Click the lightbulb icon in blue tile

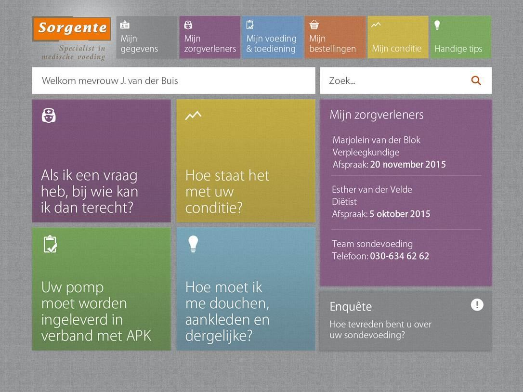click(193, 244)
